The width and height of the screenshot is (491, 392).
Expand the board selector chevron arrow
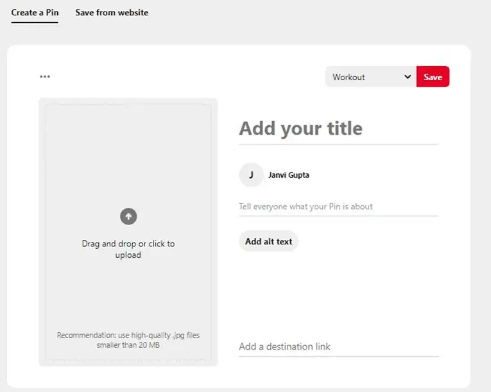[407, 77]
